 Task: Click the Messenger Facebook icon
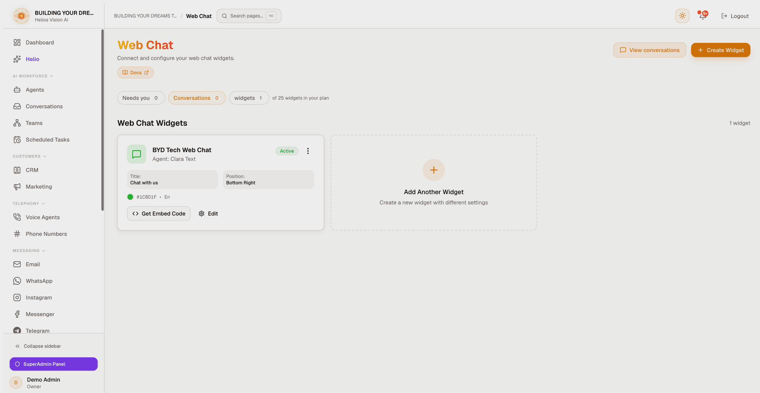pyautogui.click(x=17, y=315)
